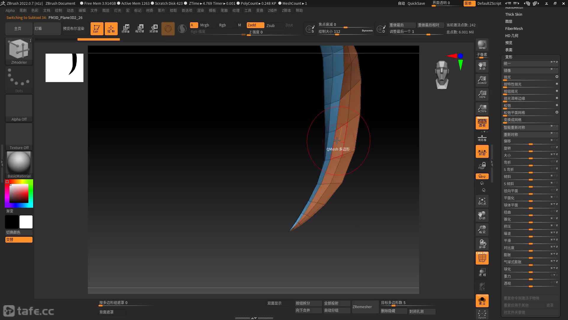Toggle Dynamic perspective view icon
The image size is (568, 320).
(482, 123)
